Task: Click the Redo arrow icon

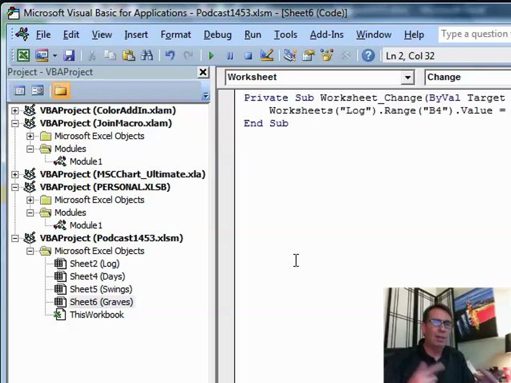Action: point(188,55)
